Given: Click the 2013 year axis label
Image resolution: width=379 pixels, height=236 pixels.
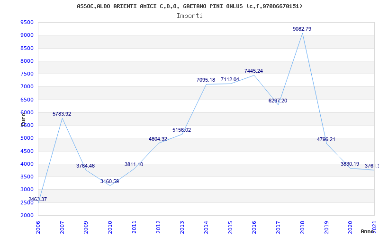Looking at the screenshot, I should (182, 227).
